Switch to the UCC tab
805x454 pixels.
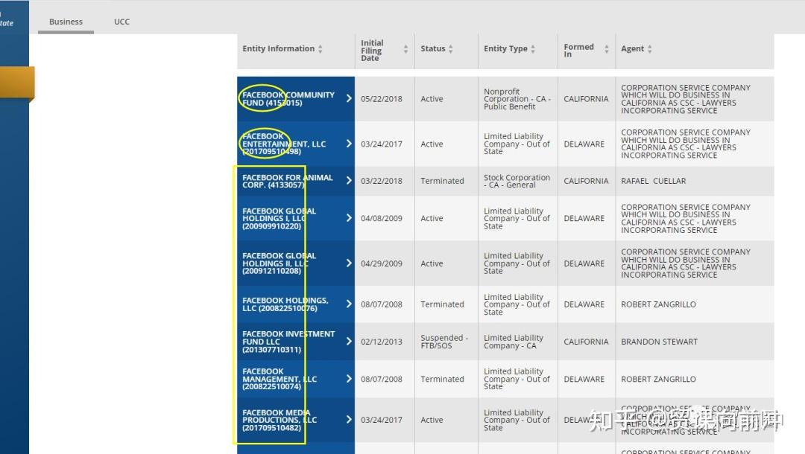pyautogui.click(x=121, y=22)
